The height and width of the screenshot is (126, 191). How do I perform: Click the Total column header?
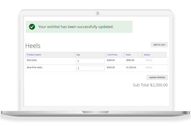click(x=128, y=55)
